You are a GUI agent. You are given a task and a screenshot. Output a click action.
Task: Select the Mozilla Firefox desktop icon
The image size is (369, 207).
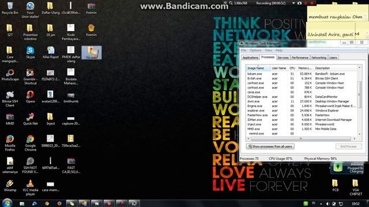pos(10,143)
